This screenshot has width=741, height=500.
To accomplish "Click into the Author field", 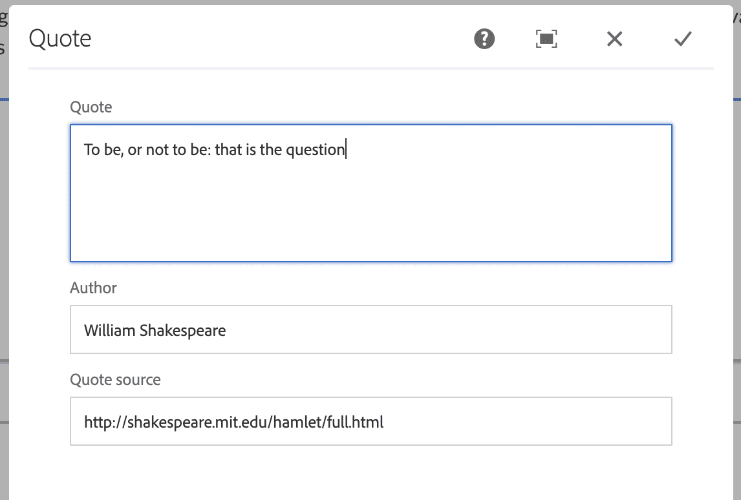I will [371, 329].
